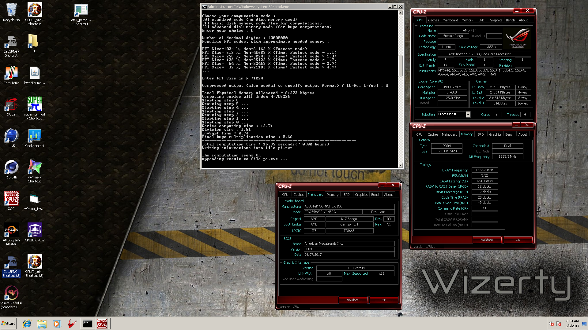
Task: Open Memory tab in Mainboard CPU-Z window
Action: point(332,195)
